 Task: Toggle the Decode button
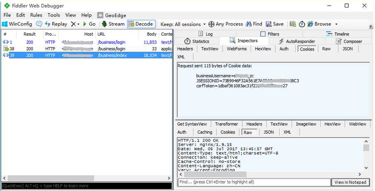(141, 24)
